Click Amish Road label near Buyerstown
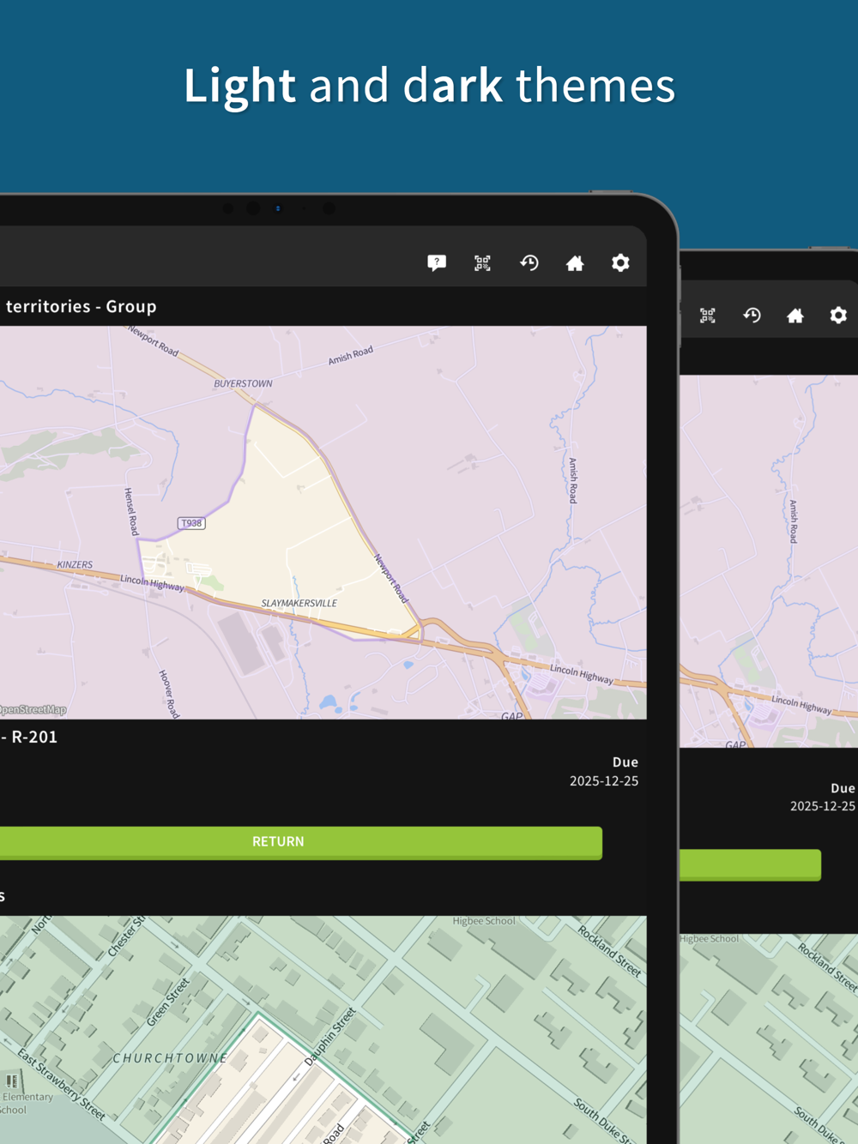The height and width of the screenshot is (1144, 858). tap(351, 355)
